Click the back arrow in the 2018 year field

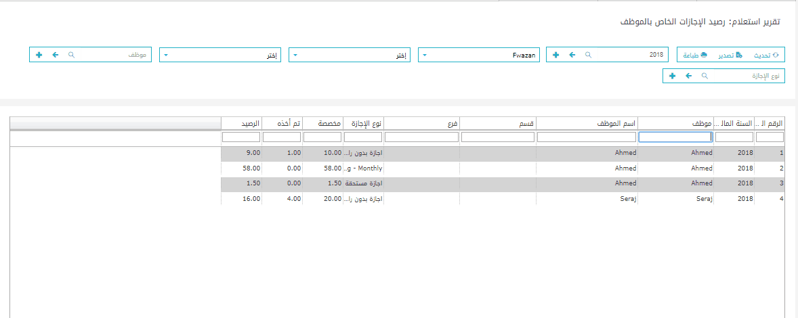(x=572, y=55)
